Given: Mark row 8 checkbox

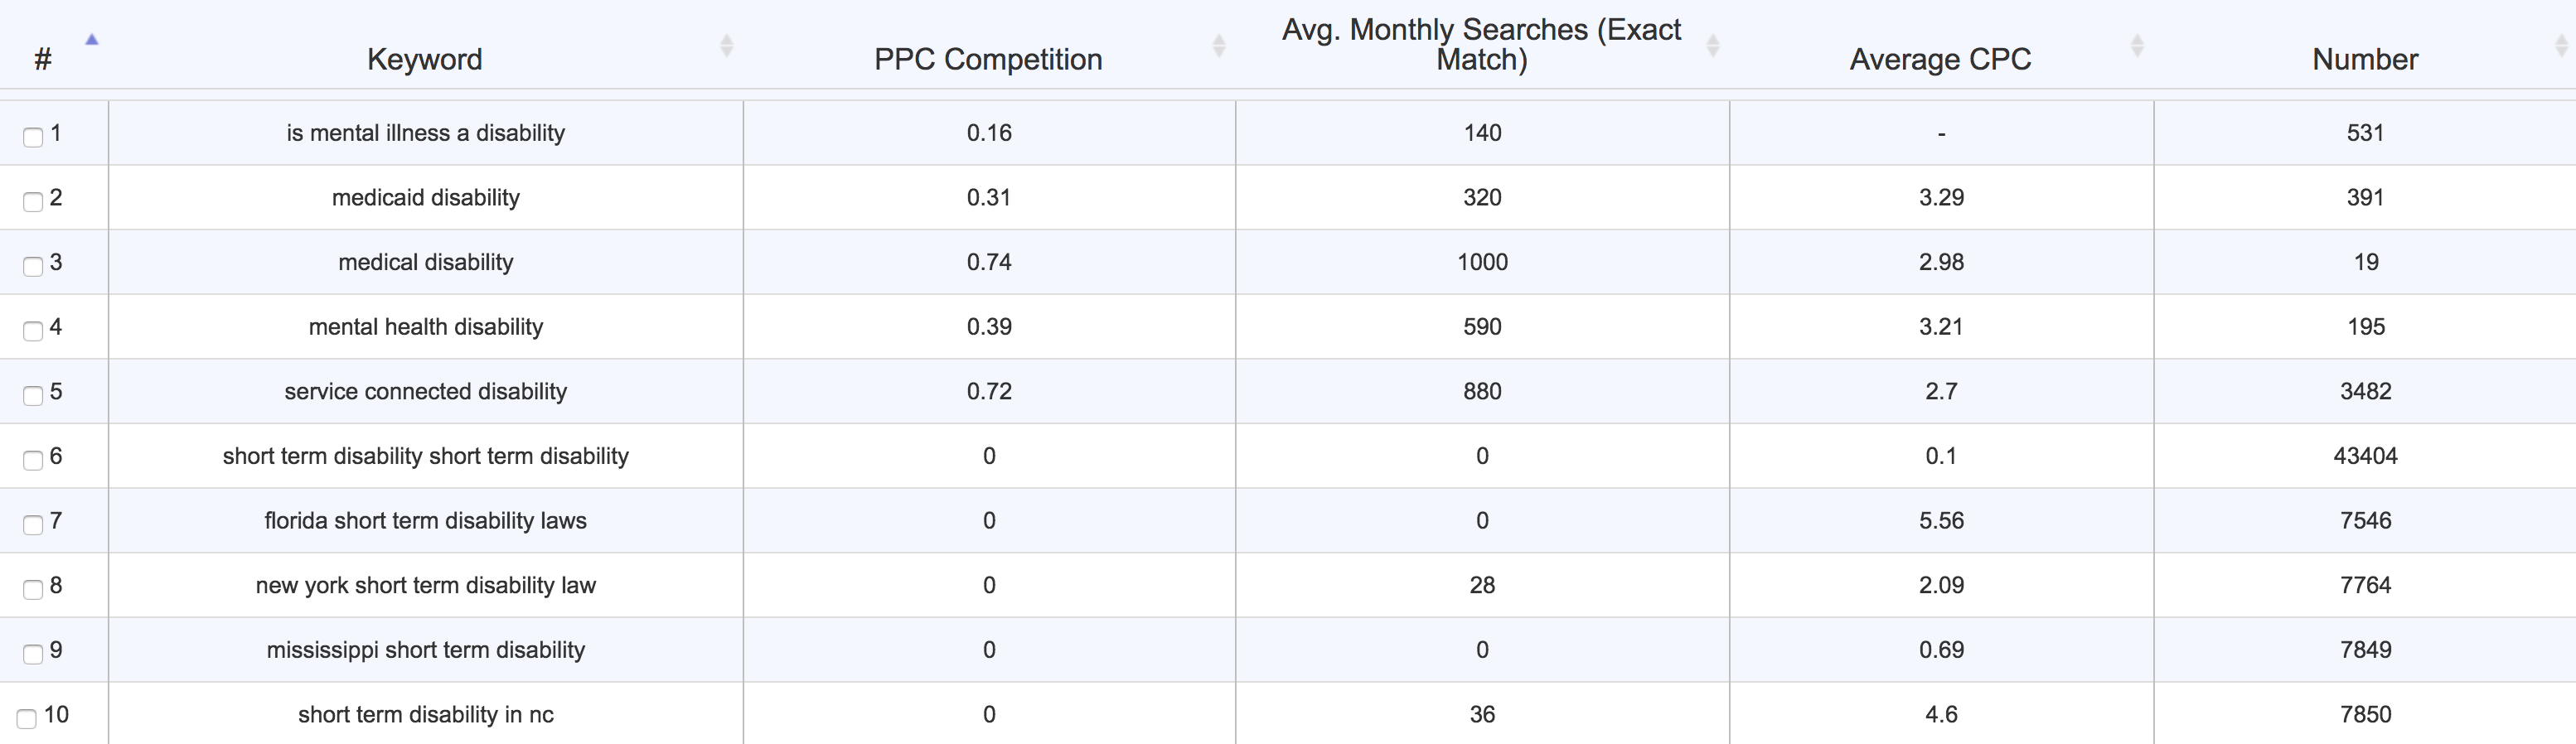Looking at the screenshot, I should [x=33, y=589].
